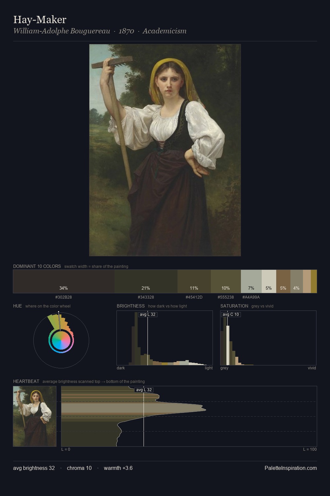Select the 7% grey-green swatch
Viewport: 330px width, 496px height.
(251, 281)
